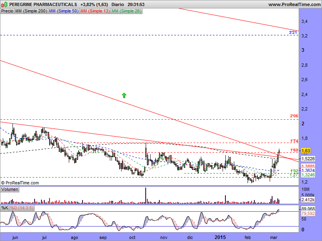
Task: Open the MM (Simple 13) indicator settings
Action: tap(95, 11)
